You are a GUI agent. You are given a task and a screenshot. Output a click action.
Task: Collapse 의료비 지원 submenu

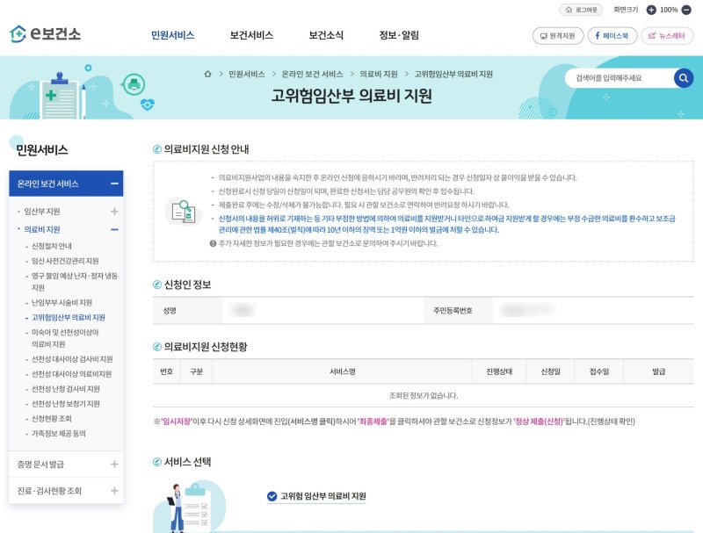tap(114, 229)
